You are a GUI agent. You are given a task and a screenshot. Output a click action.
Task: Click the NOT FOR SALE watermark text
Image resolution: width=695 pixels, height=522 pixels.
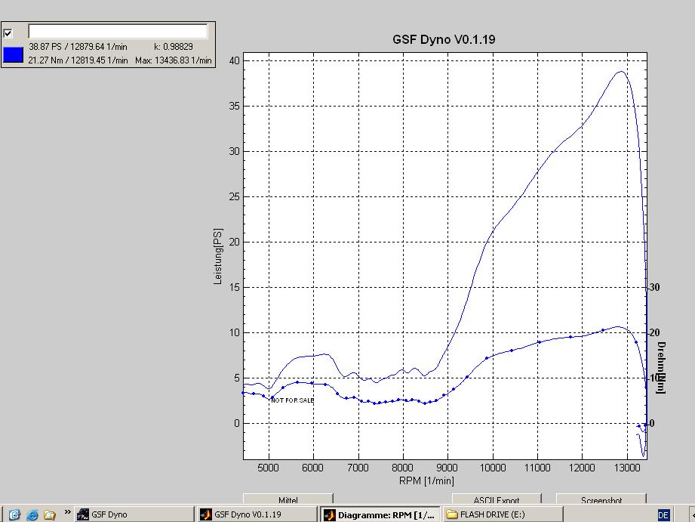(x=293, y=400)
